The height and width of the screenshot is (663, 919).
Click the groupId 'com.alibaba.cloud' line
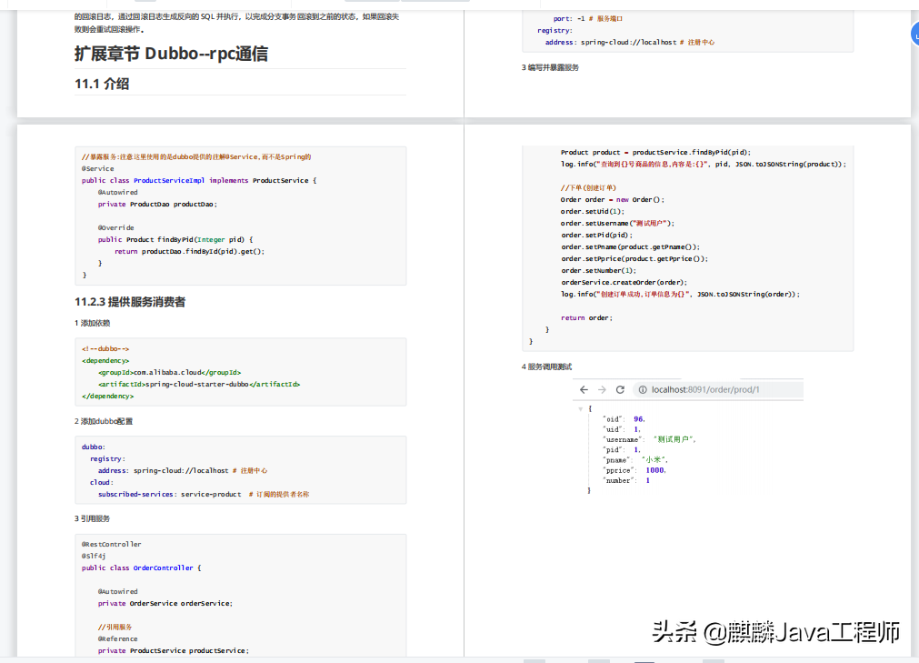click(x=169, y=372)
